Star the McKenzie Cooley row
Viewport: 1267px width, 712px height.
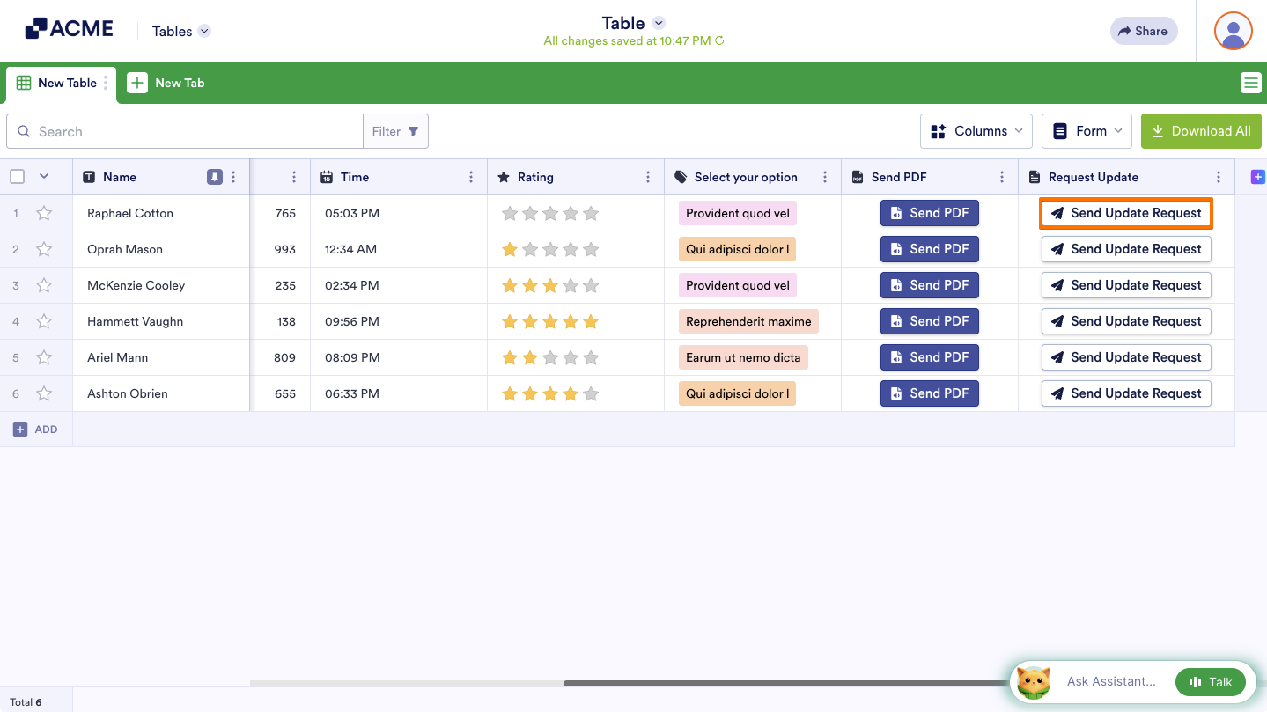coord(44,285)
